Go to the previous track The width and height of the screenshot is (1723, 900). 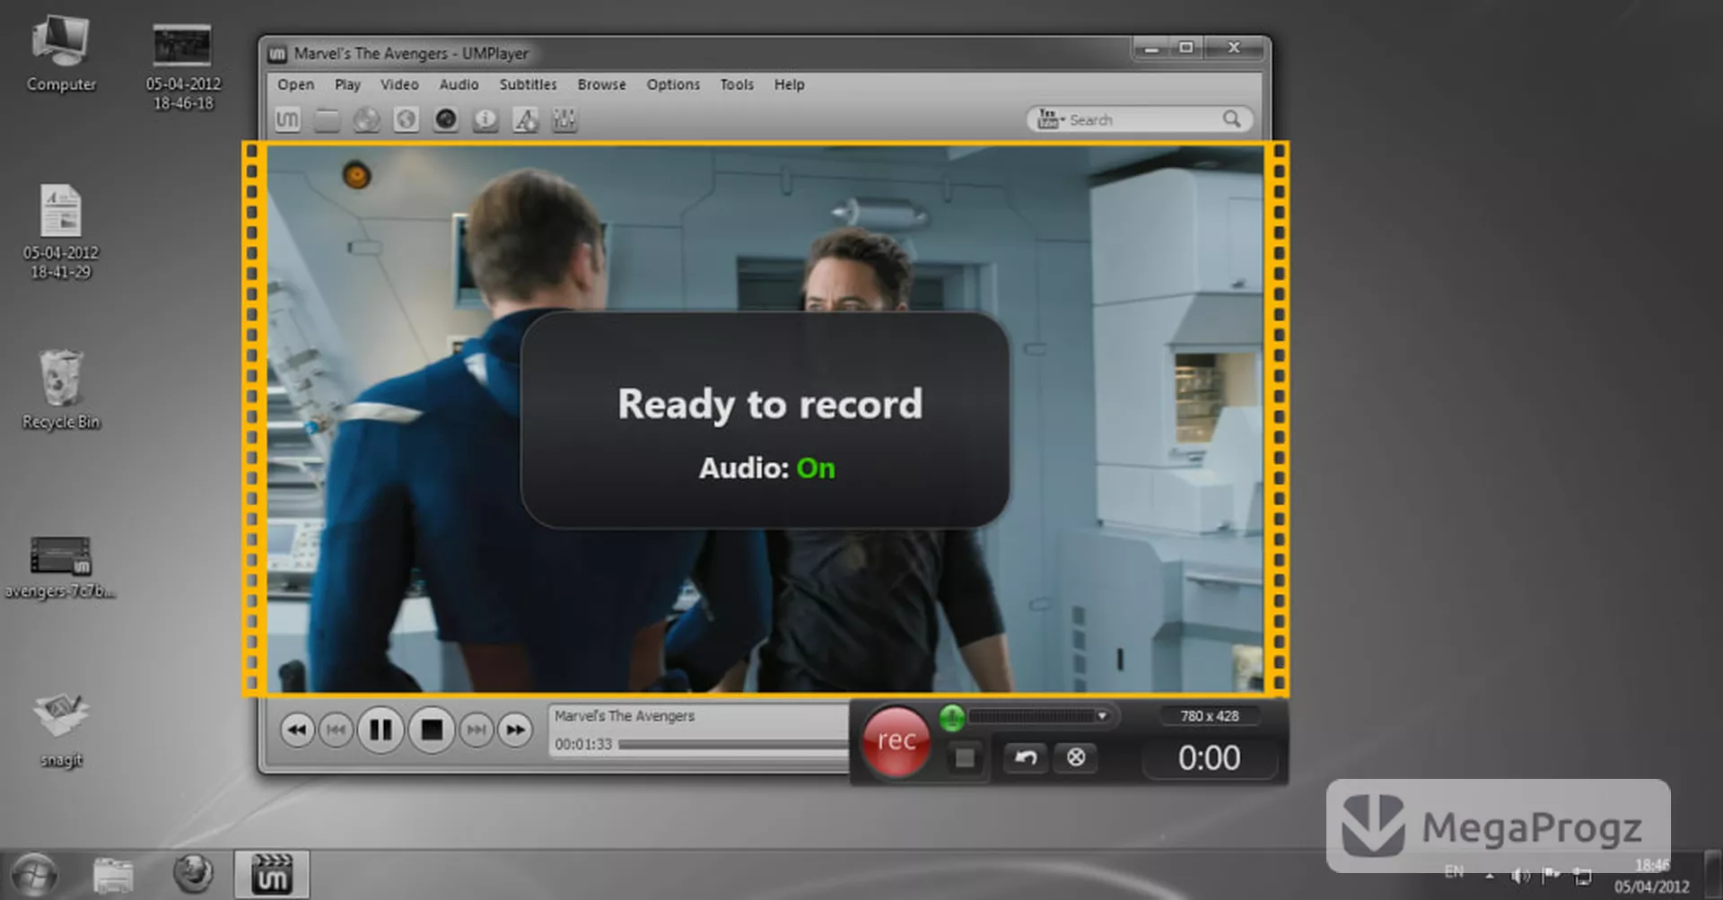[x=337, y=730]
